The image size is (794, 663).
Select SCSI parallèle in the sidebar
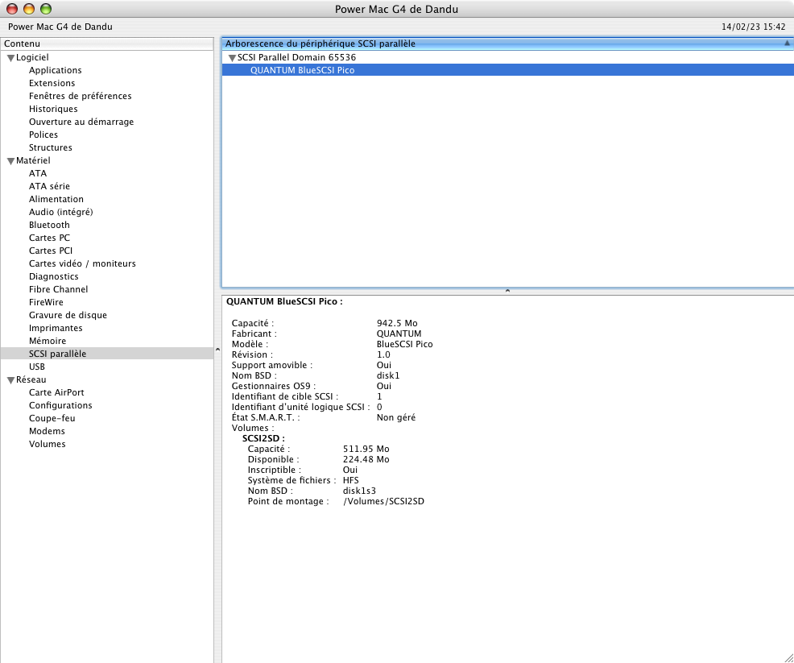tap(106, 354)
